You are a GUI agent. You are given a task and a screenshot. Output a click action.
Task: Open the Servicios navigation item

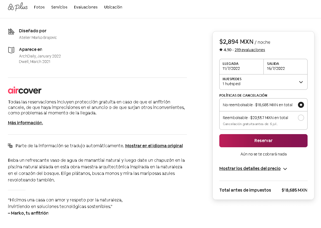point(59,7)
